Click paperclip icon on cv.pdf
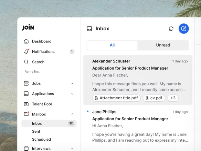Screen dimensions: 201x151 point(147,98)
